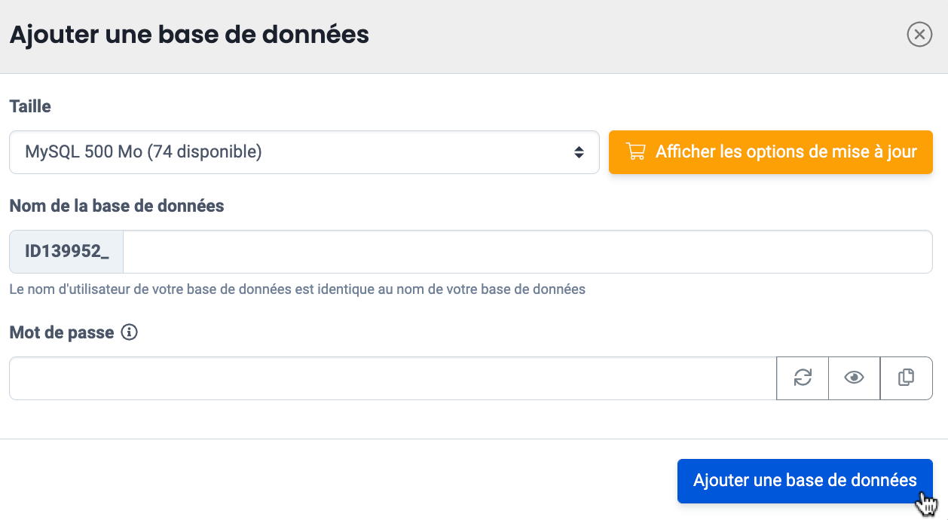This screenshot has width=948, height=520.
Task: Focus the database name input field
Action: point(528,252)
